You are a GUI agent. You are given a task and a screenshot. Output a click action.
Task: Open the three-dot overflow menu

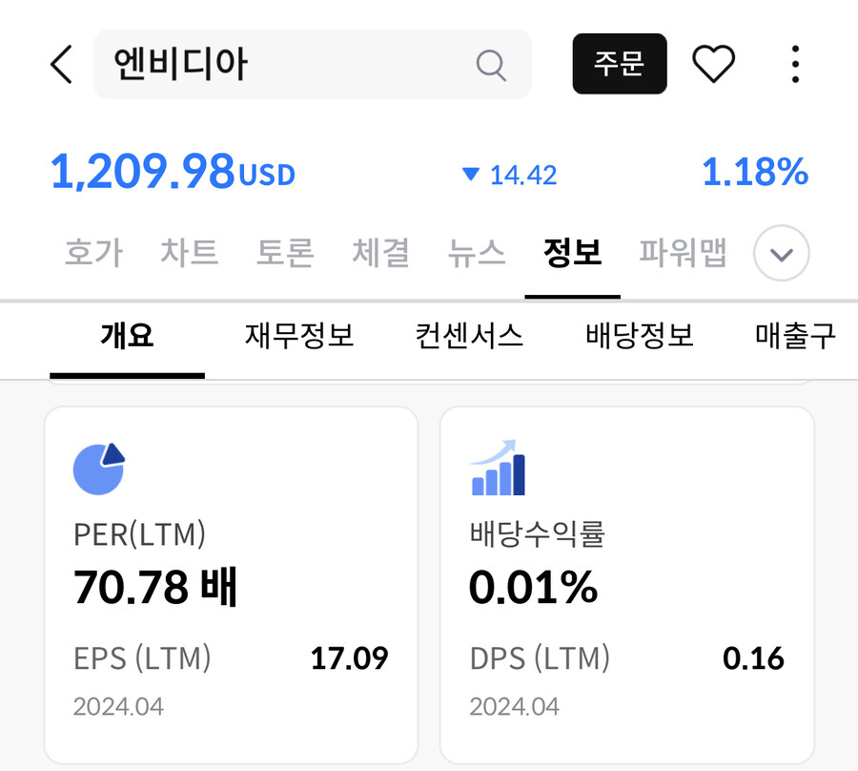795,63
